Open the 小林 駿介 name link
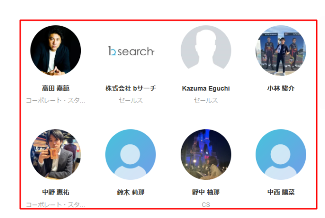Screen dimensions: 325x218 click(x=281, y=88)
